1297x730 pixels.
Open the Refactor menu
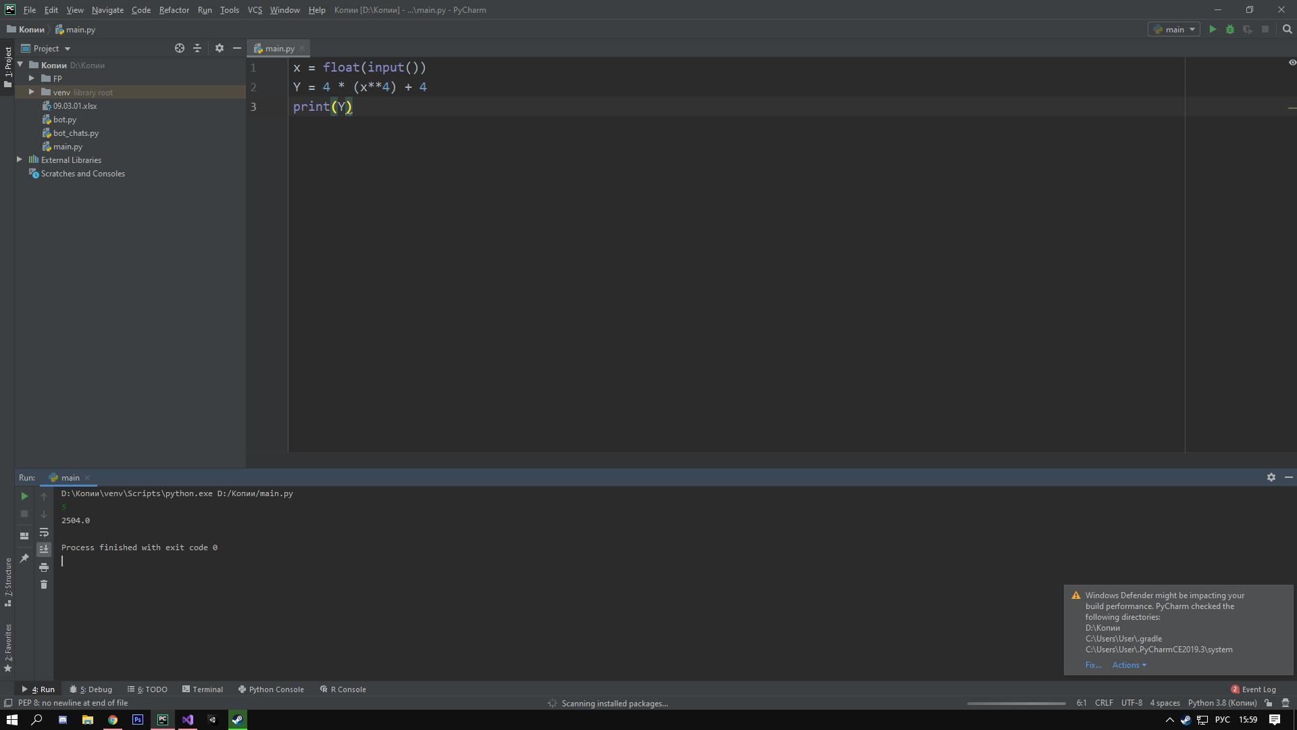pos(174,10)
